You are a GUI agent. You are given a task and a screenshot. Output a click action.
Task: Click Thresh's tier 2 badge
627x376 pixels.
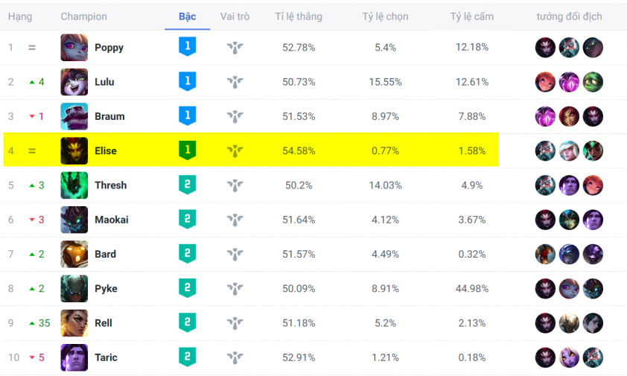[187, 185]
